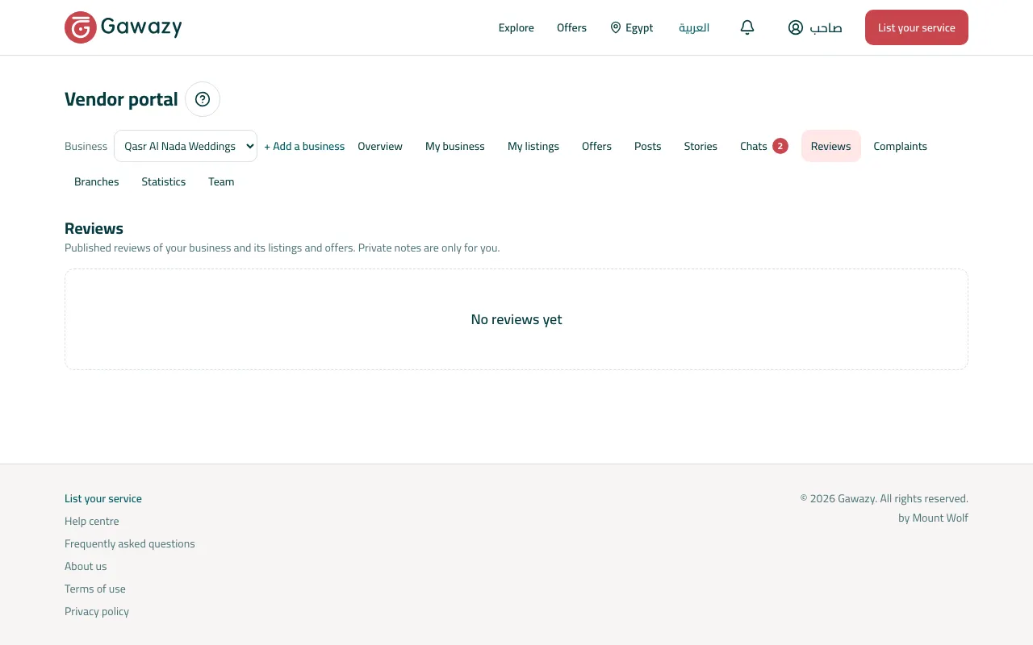
Task: Open the Complaints tab
Action: point(900,146)
